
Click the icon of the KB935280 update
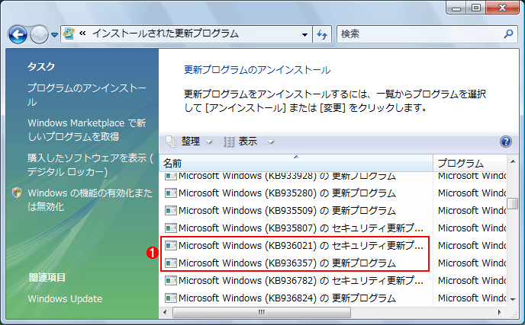171,193
